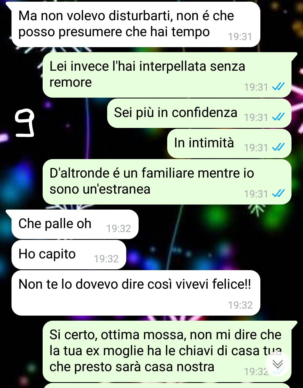Tap 'Lei invece l'hai interpellata senza remore' bubble
This screenshot has width=303, height=388.
[167, 75]
